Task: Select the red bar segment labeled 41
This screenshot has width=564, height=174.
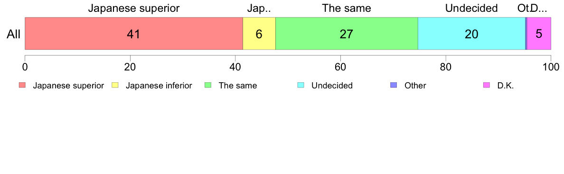Action: coord(134,33)
